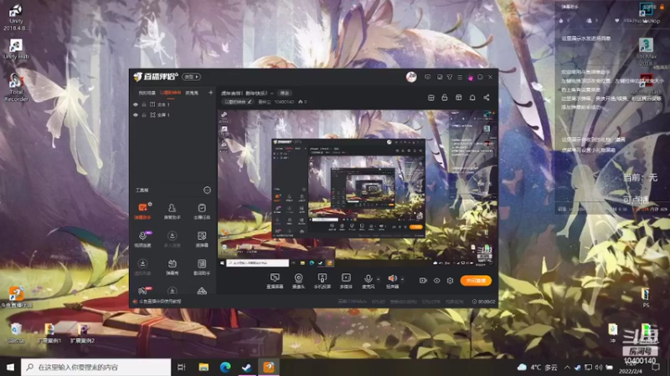
Task: Open Steam from the taskbar
Action: click(246, 367)
